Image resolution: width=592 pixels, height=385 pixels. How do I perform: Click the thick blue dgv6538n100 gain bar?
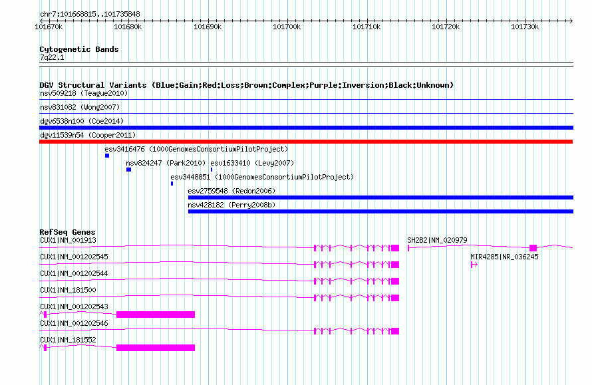tap(306, 128)
